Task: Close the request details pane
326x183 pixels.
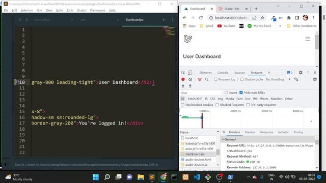Action: coord(224,132)
